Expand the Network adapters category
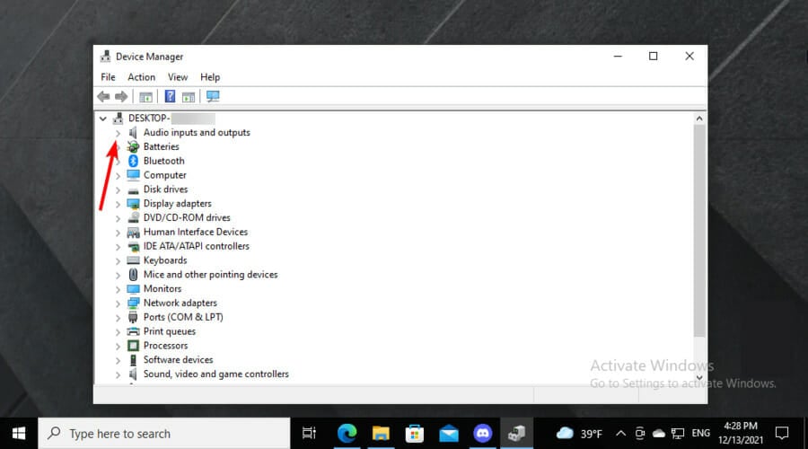Image resolution: width=808 pixels, height=449 pixels. [118, 304]
